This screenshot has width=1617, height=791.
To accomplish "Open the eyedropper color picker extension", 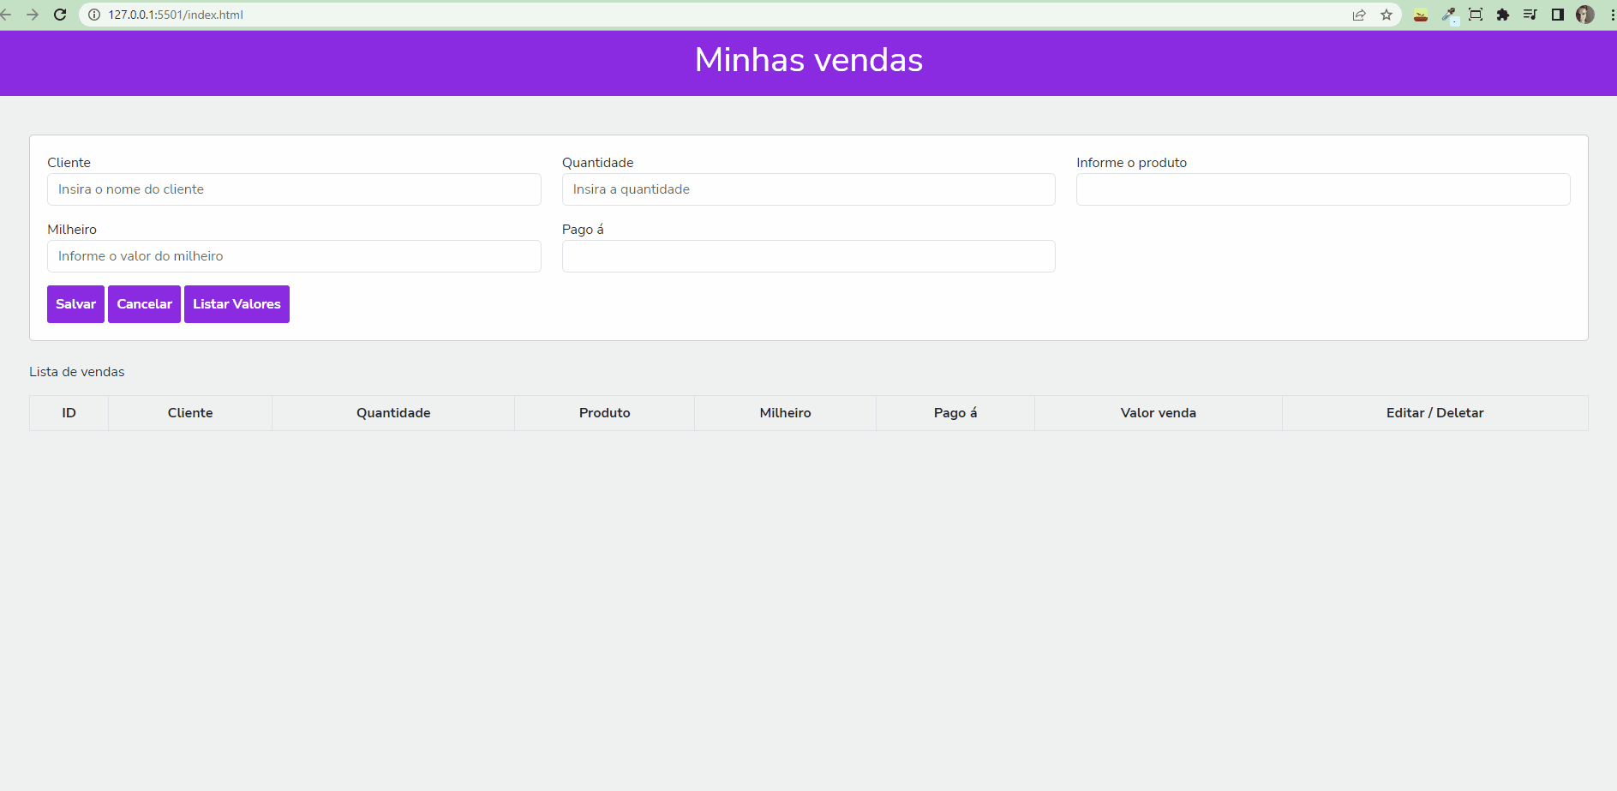I will click(1450, 15).
